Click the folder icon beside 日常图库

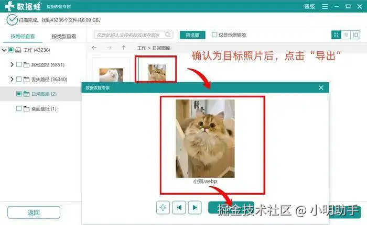[26, 94]
